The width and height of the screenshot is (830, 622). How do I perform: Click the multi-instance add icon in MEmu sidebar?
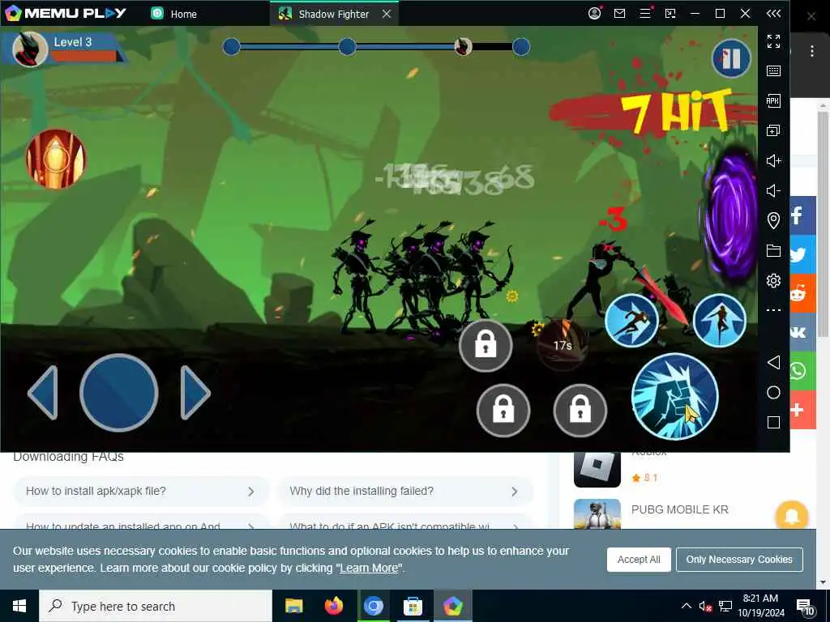pyautogui.click(x=773, y=130)
